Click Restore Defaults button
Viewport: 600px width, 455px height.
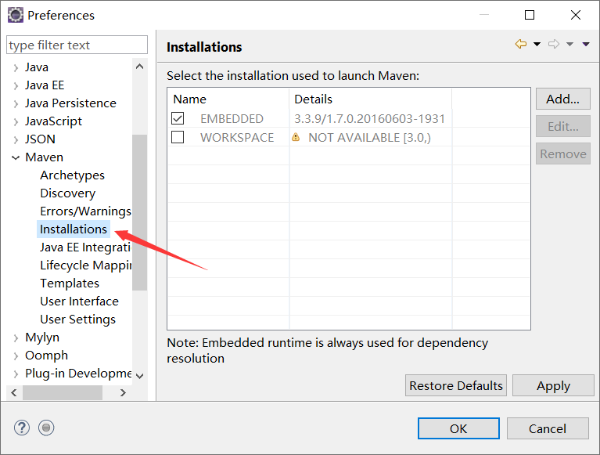[456, 385]
